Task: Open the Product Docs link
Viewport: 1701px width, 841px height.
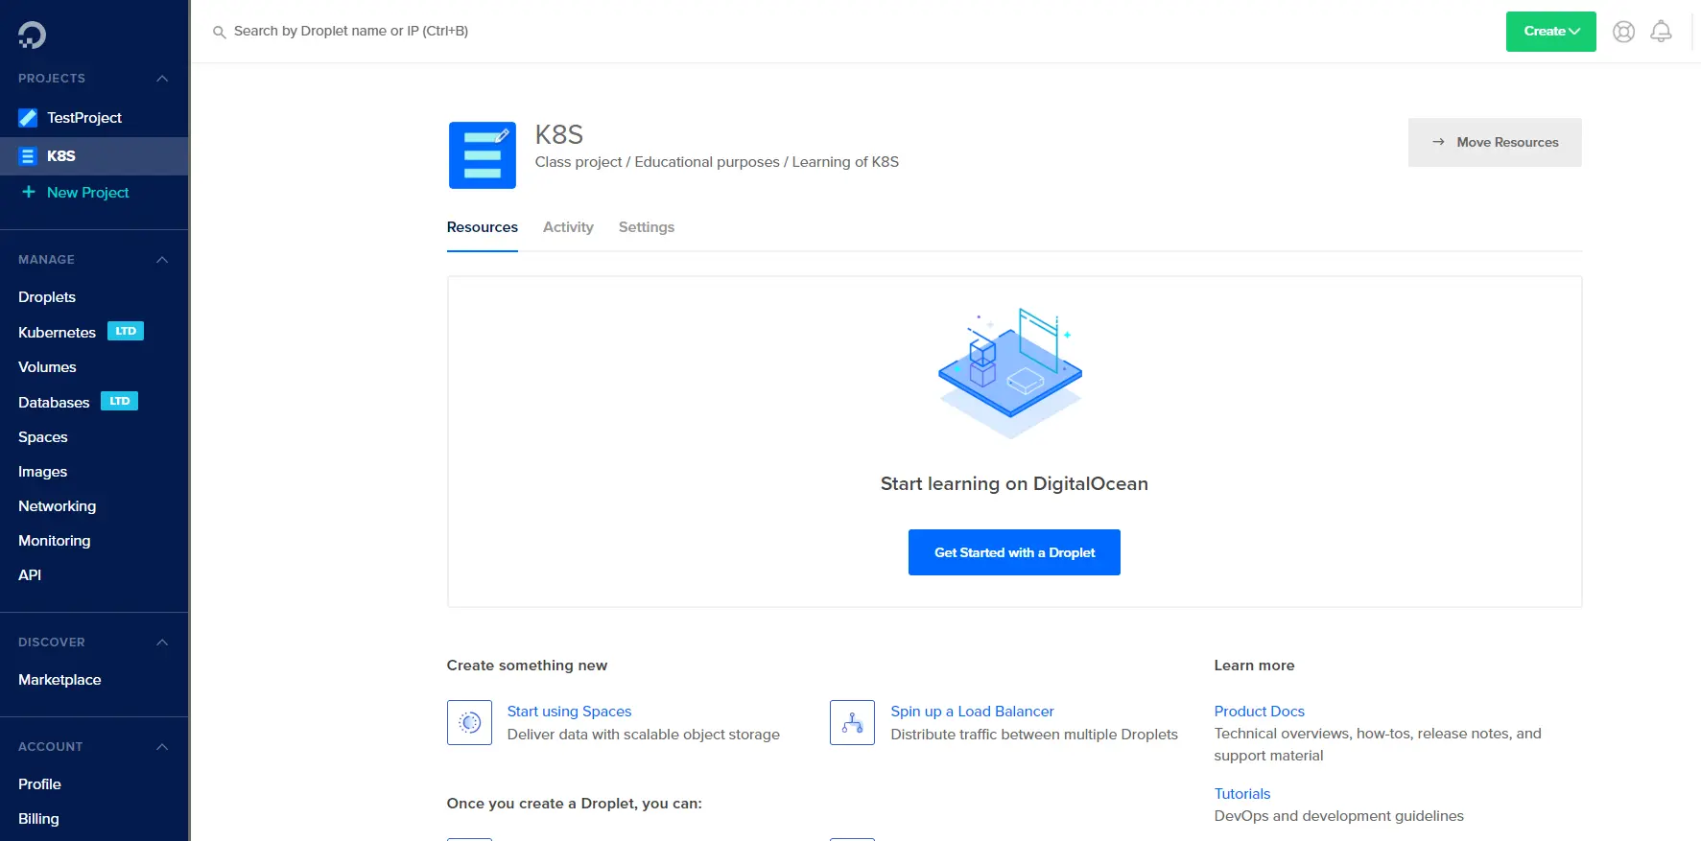Action: point(1260,712)
